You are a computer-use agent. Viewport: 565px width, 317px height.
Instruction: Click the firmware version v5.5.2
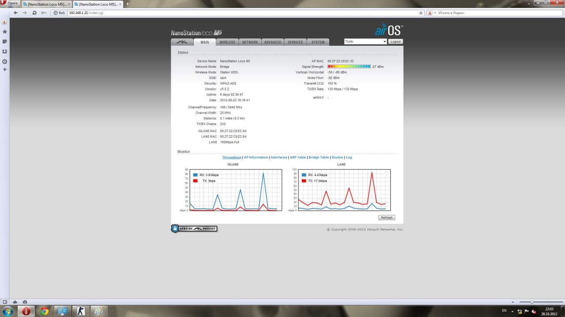225,89
